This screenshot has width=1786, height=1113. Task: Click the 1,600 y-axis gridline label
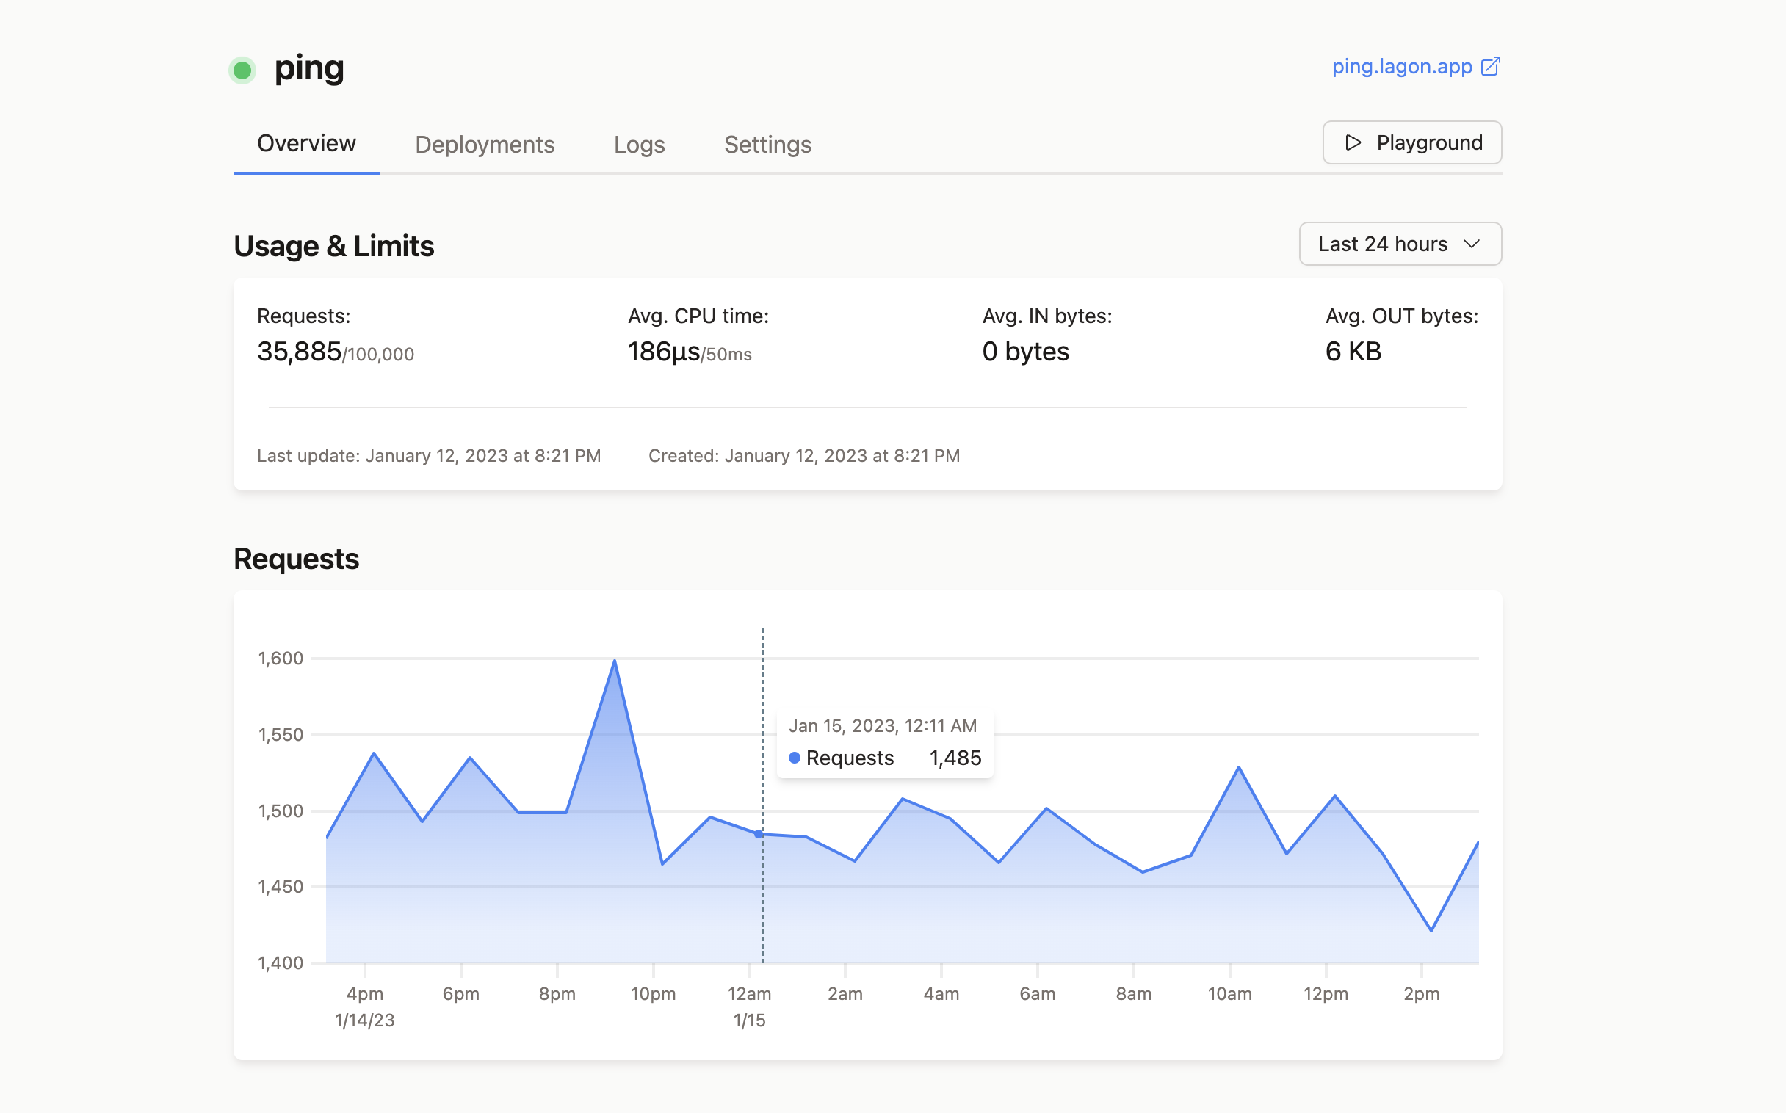click(281, 658)
